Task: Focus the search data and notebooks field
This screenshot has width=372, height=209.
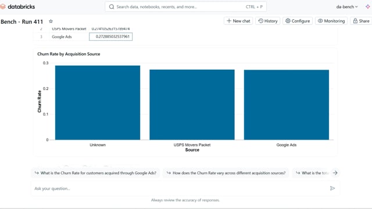Action: coord(186,7)
